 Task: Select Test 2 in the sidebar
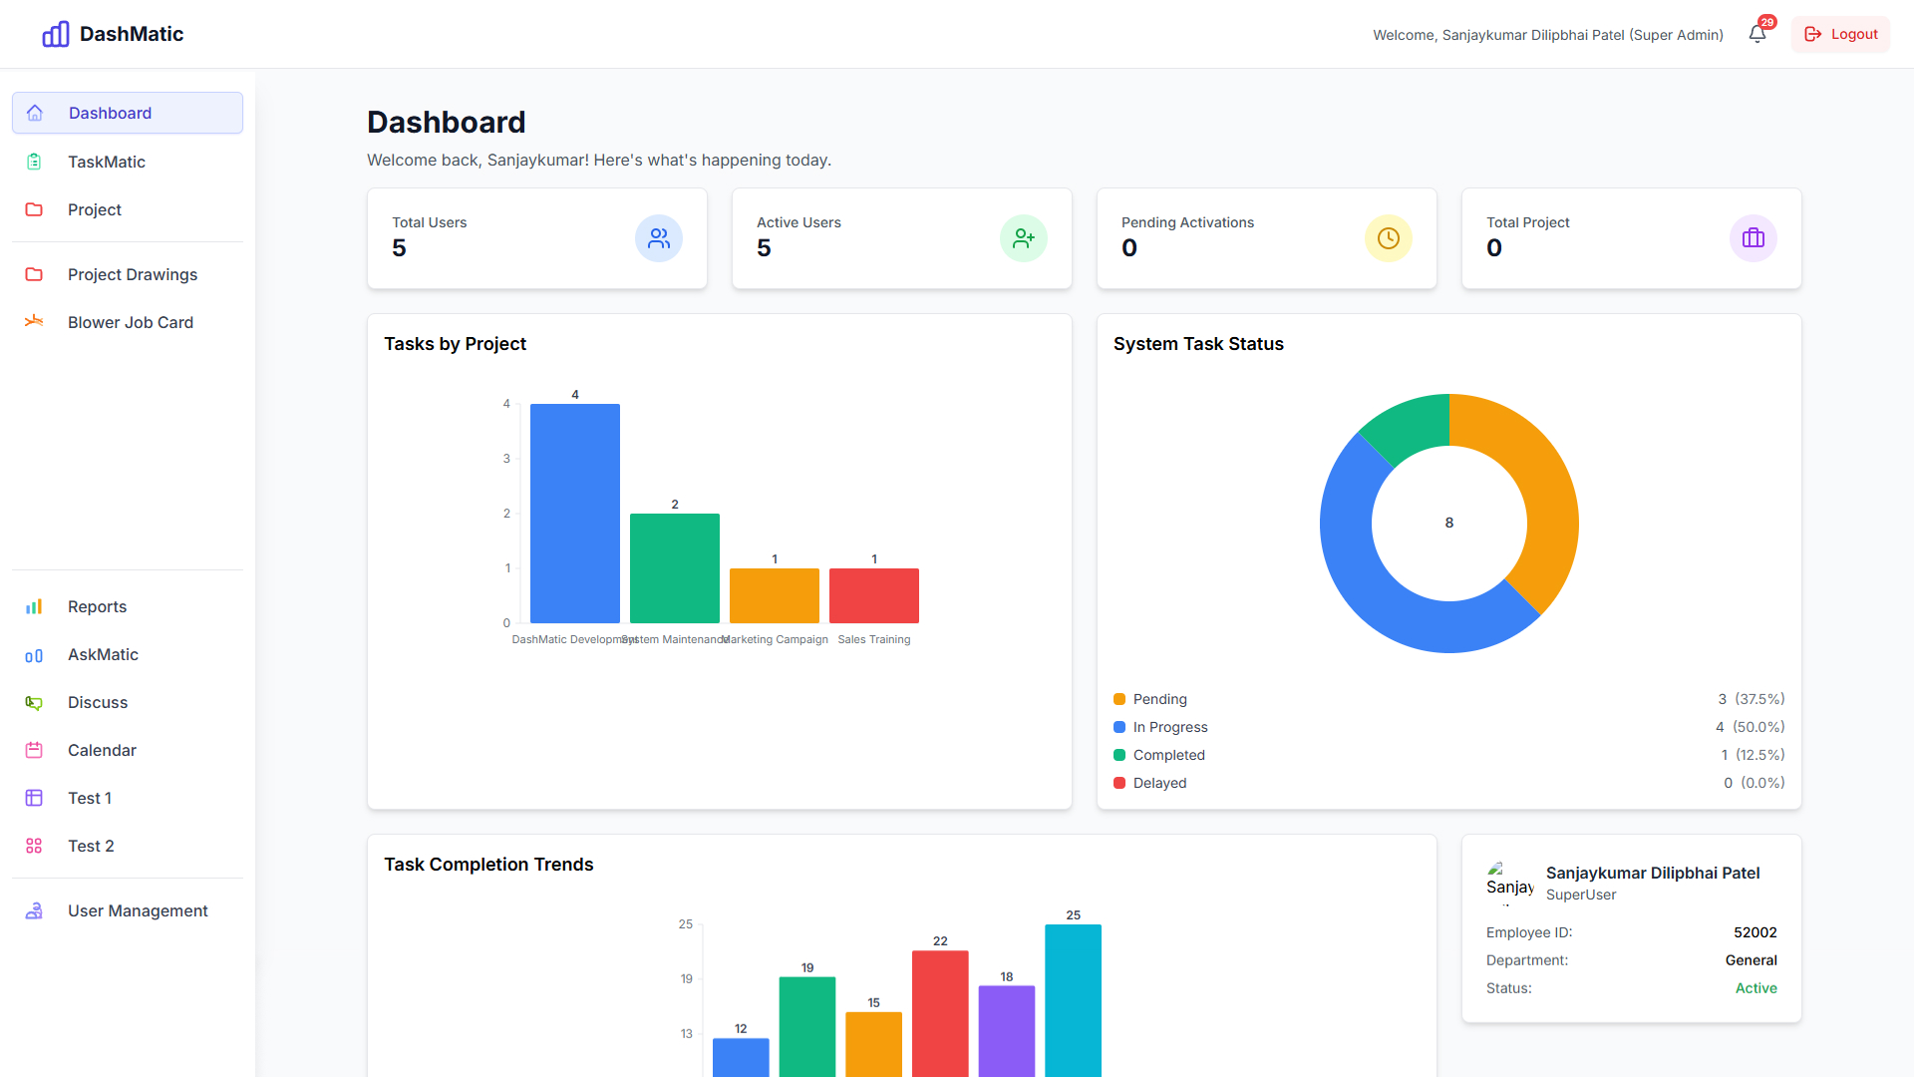(89, 846)
